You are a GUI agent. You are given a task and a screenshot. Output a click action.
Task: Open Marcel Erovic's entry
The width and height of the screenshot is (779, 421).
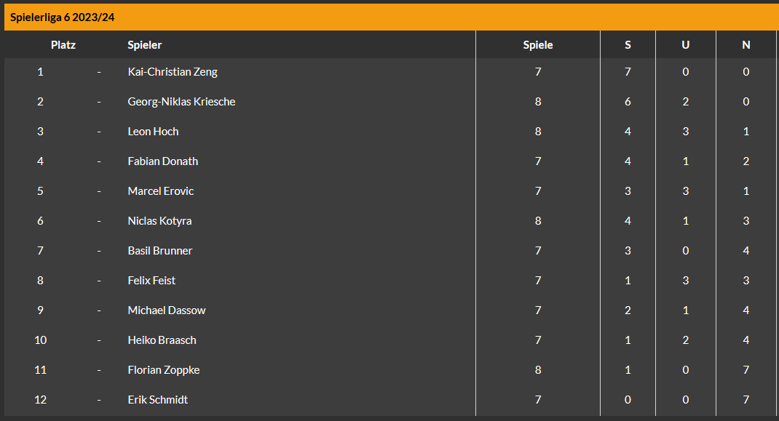pos(160,191)
